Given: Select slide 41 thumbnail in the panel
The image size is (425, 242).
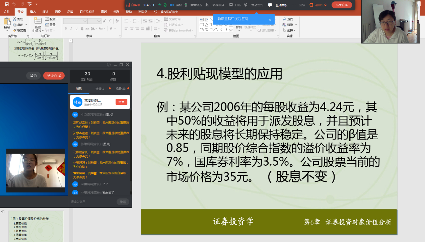Looking at the screenshot, I should (36, 226).
